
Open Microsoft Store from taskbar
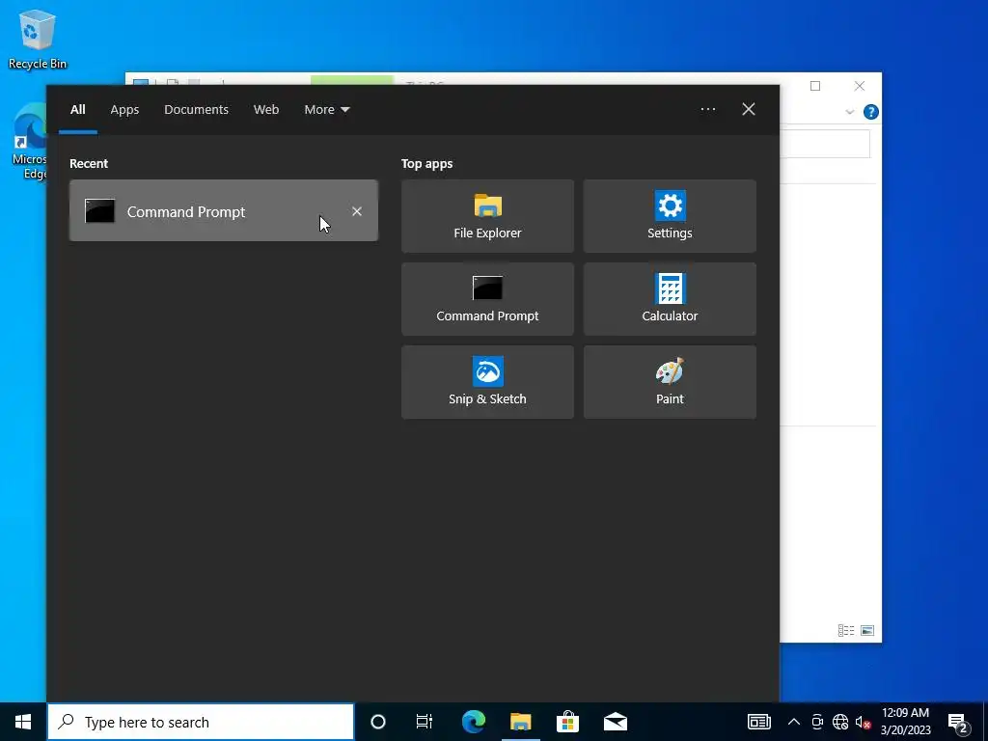coord(567,722)
